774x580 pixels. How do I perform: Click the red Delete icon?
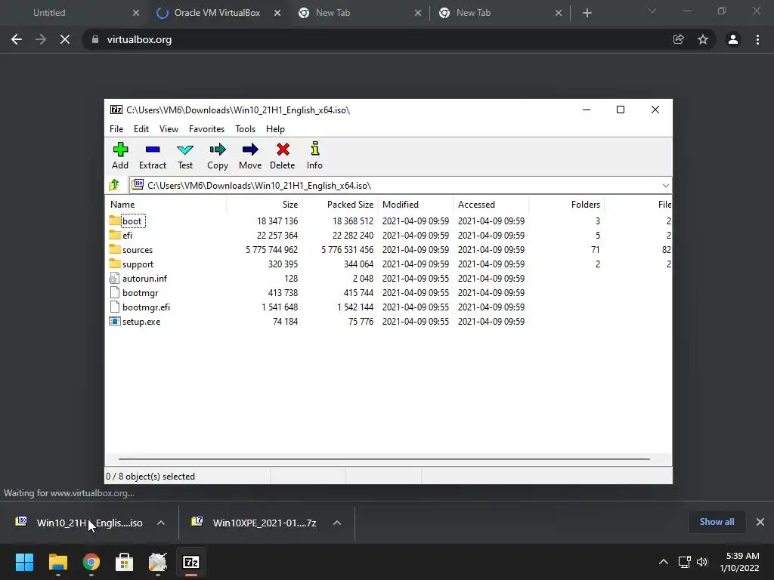click(x=283, y=150)
